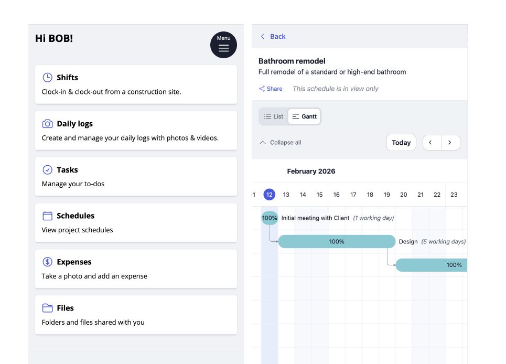The height and width of the screenshot is (364, 506).
Task: Open the hamburger Menu button
Action: tap(223, 45)
